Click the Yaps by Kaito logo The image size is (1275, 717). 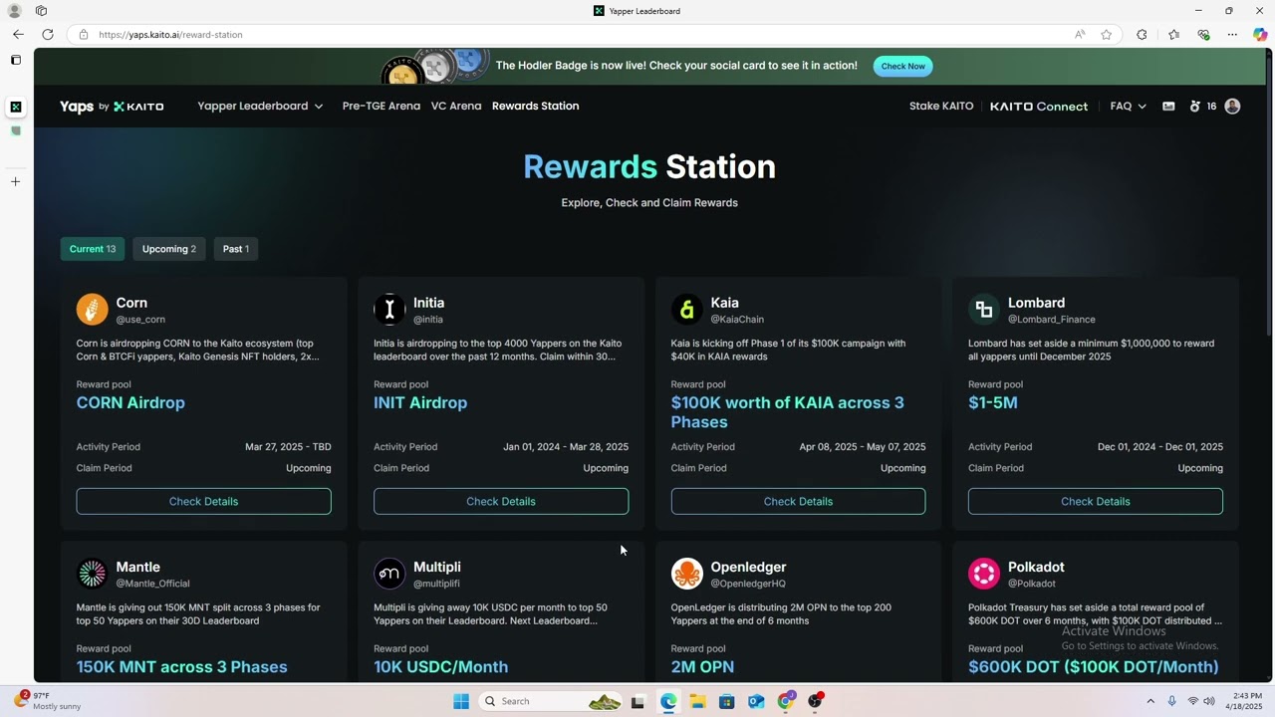112,107
